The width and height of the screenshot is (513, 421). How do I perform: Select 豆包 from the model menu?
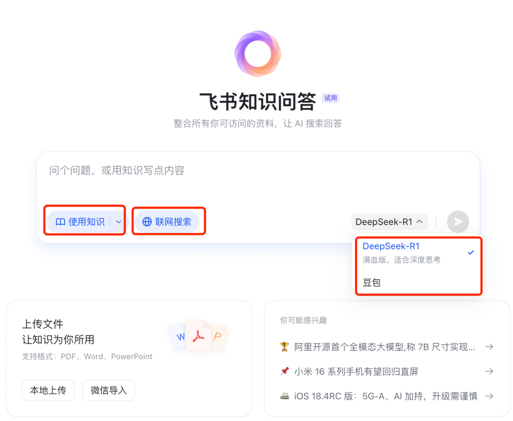point(418,283)
